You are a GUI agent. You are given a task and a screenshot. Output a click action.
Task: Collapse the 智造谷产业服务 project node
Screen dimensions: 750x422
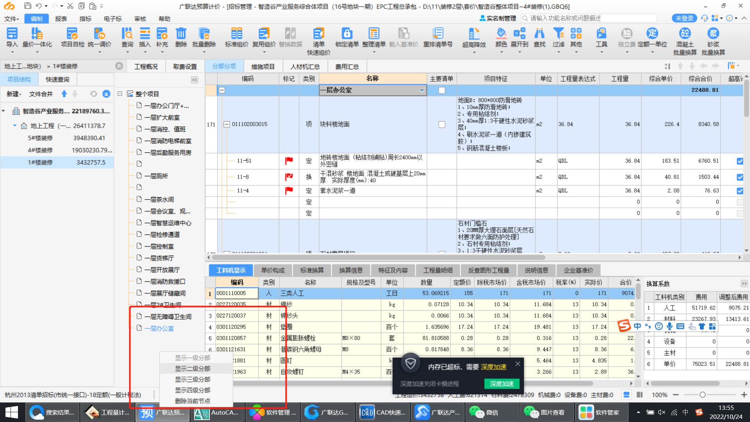click(x=4, y=111)
